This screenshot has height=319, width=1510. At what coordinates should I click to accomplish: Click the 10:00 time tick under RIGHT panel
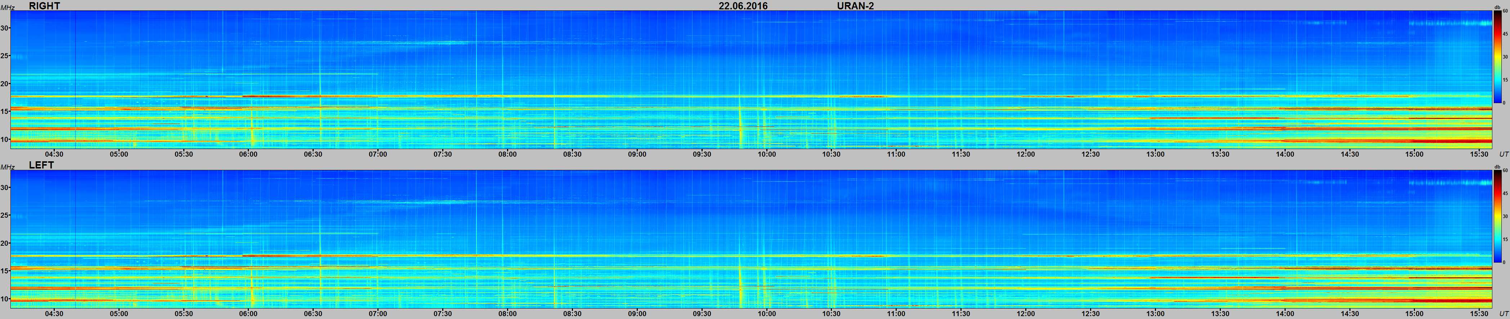click(x=767, y=154)
